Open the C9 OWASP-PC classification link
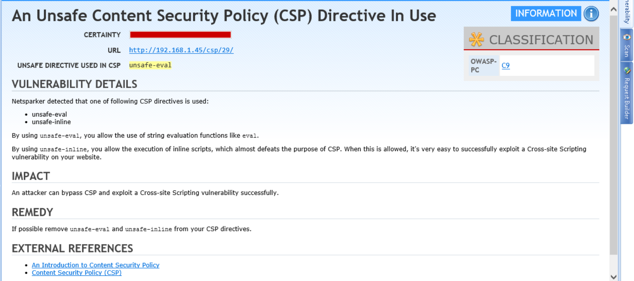The height and width of the screenshot is (281, 634). pos(506,66)
